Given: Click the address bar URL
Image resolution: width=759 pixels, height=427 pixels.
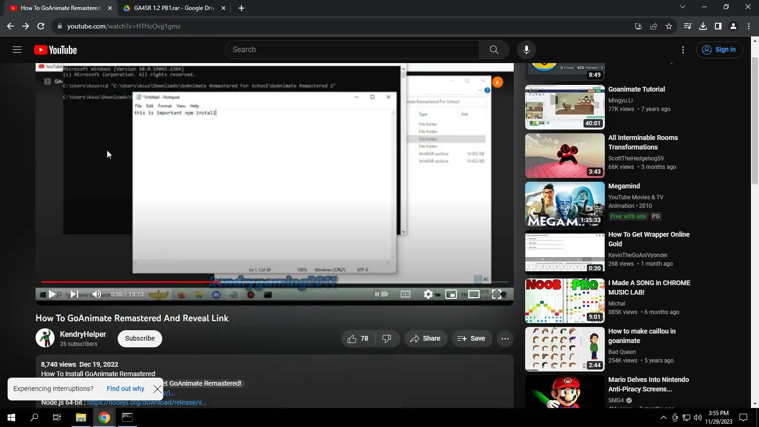Looking at the screenshot, I should pos(124,26).
